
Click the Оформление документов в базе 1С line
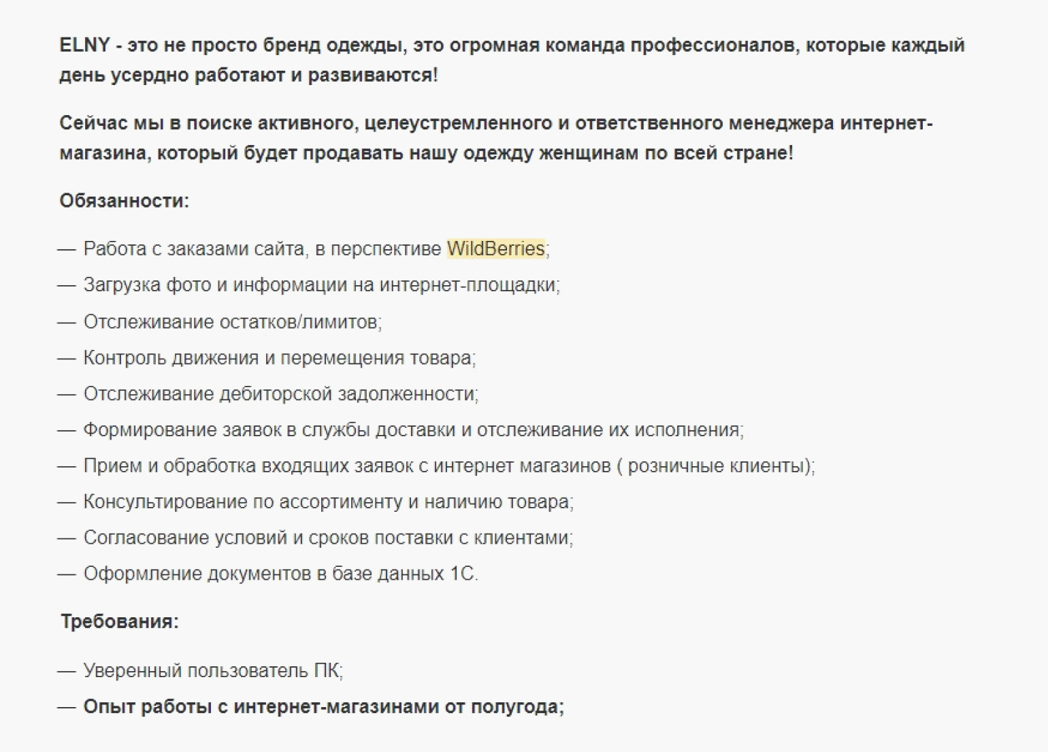pos(280,574)
